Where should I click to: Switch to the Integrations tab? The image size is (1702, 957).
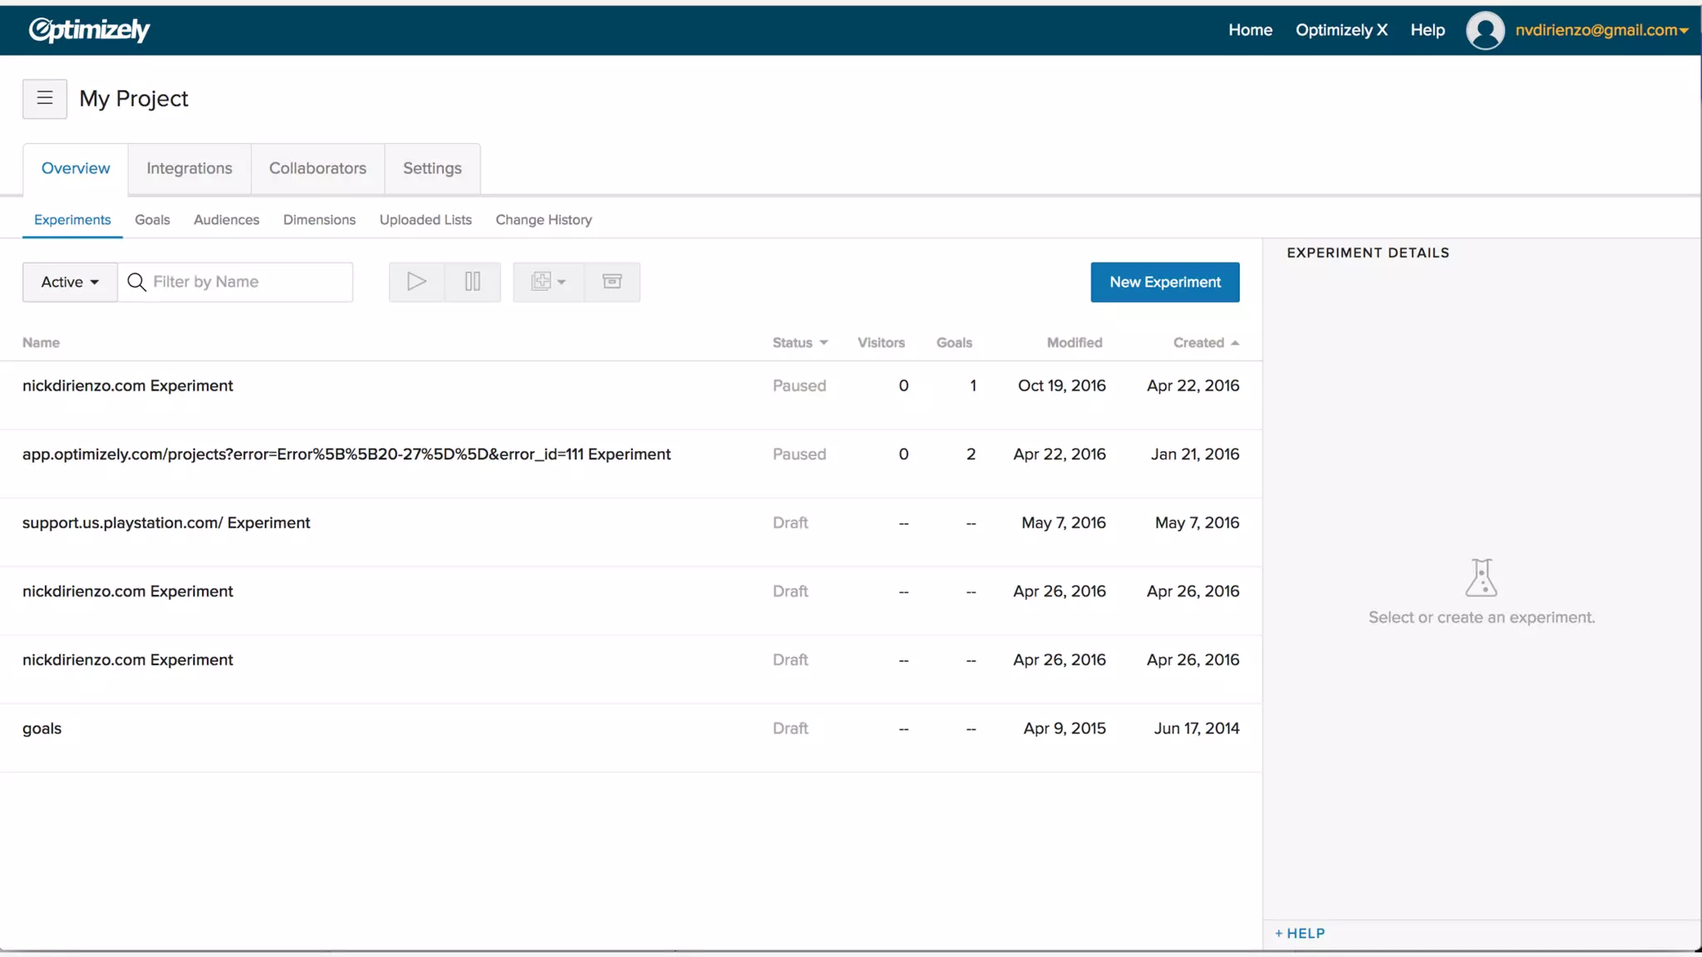coord(189,169)
